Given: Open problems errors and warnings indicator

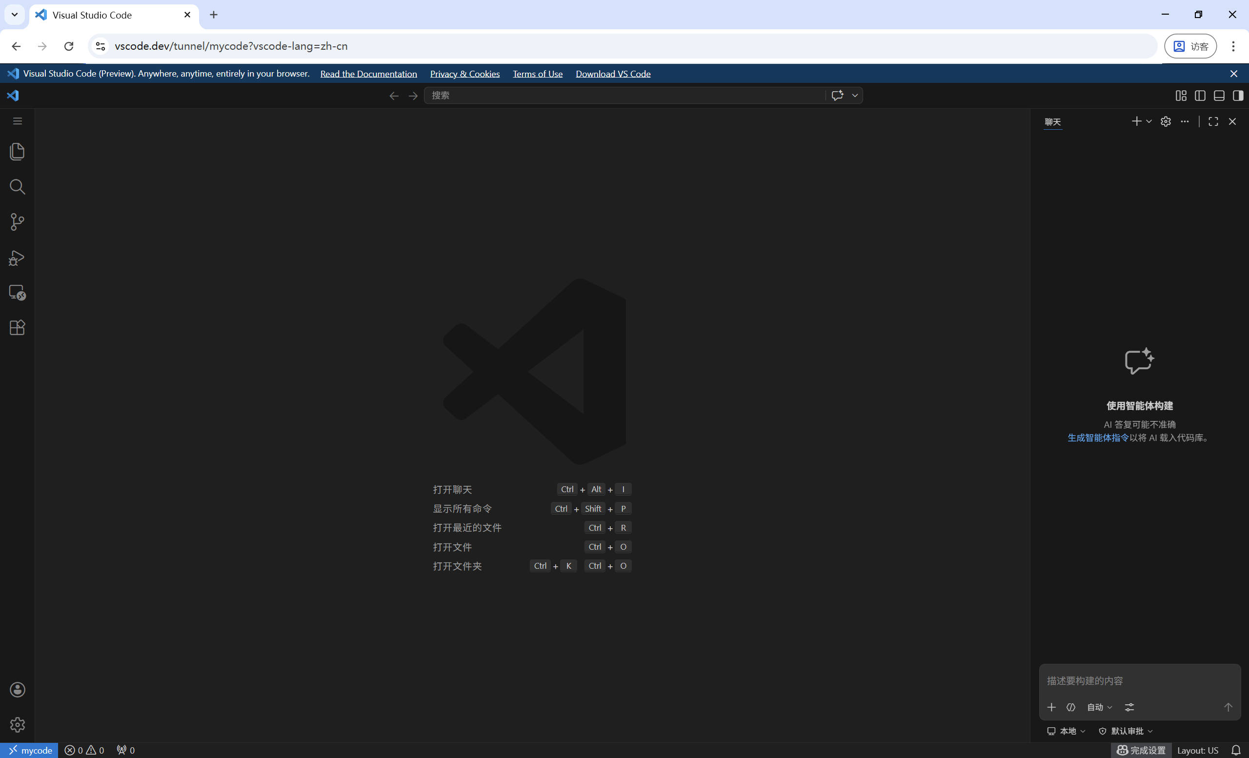Looking at the screenshot, I should coord(84,750).
